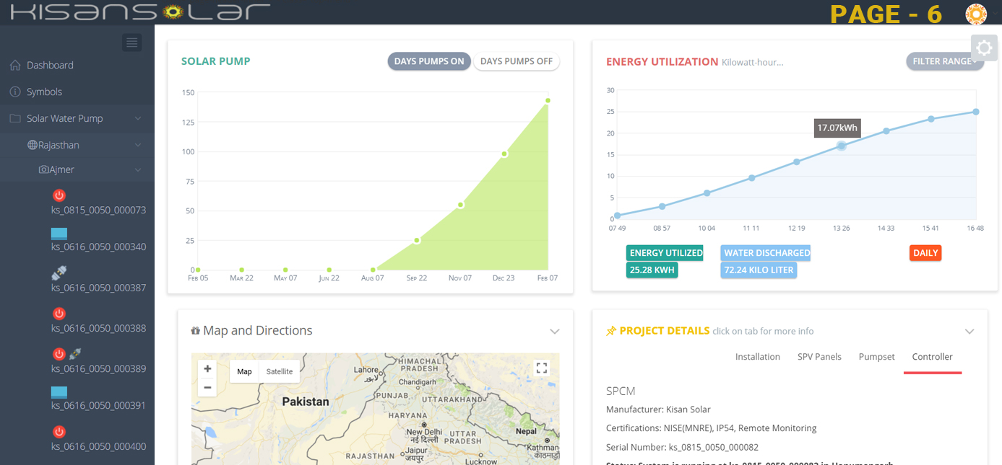Image resolution: width=1002 pixels, height=465 pixels.
Task: Toggle chart to Days Pumps Off
Action: (x=516, y=61)
